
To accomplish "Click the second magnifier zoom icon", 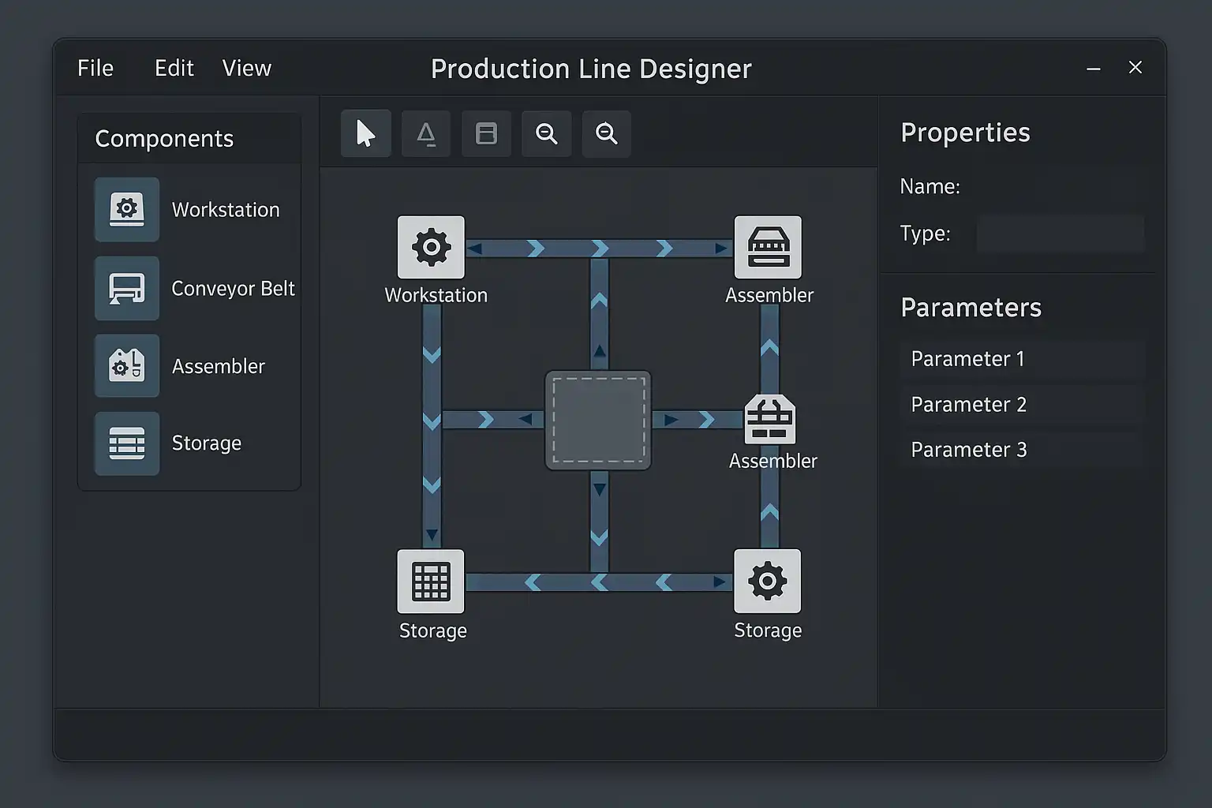I will [x=606, y=133].
